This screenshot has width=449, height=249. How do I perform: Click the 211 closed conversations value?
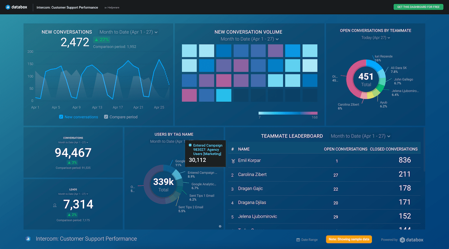point(405,174)
